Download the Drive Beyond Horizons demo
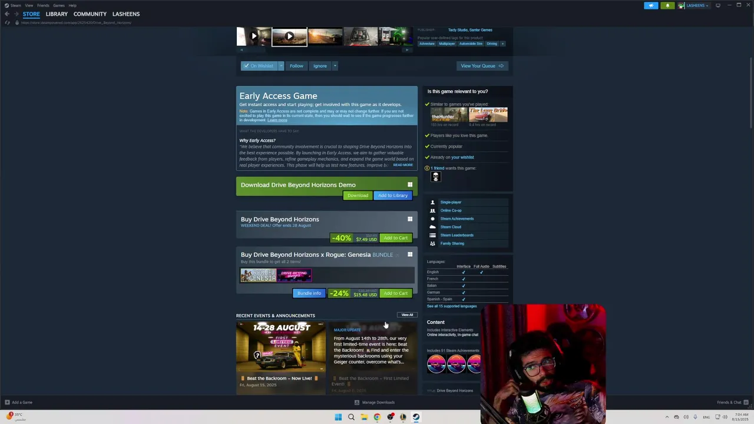The image size is (754, 424). (358, 196)
